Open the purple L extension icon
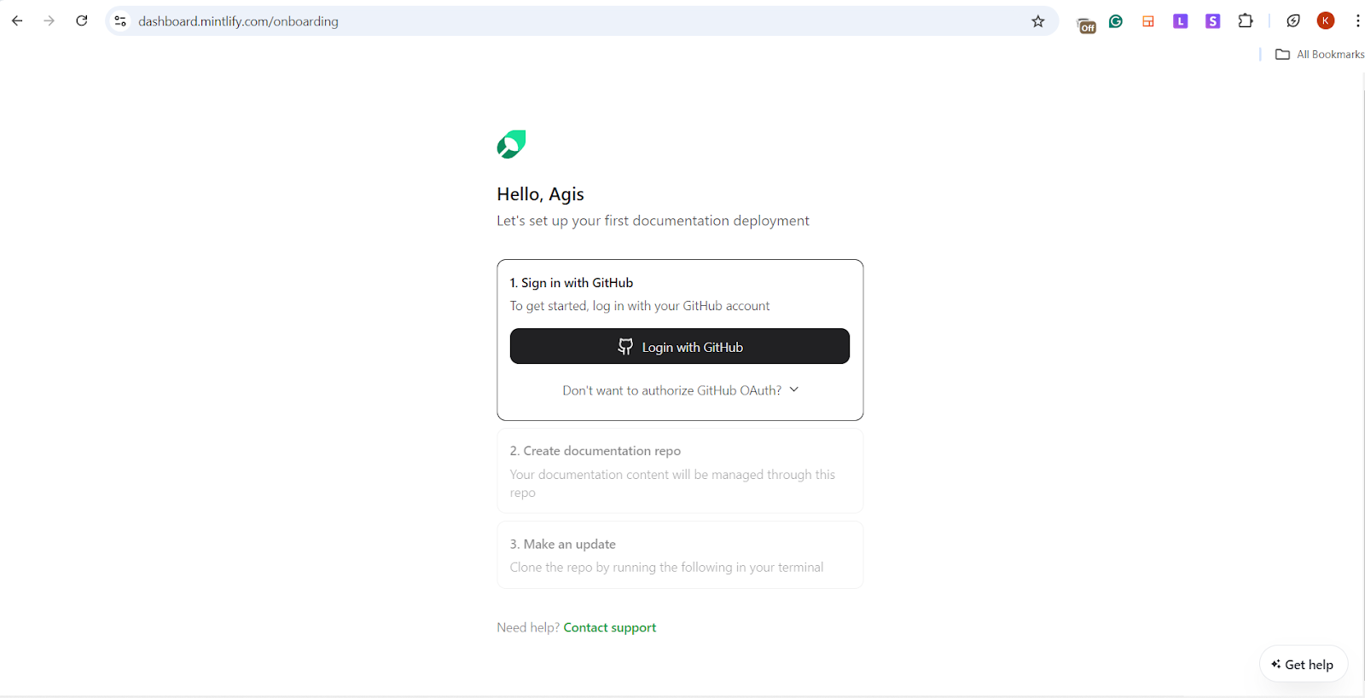 (x=1181, y=21)
